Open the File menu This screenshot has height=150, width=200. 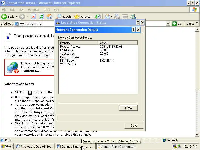pos(4,10)
